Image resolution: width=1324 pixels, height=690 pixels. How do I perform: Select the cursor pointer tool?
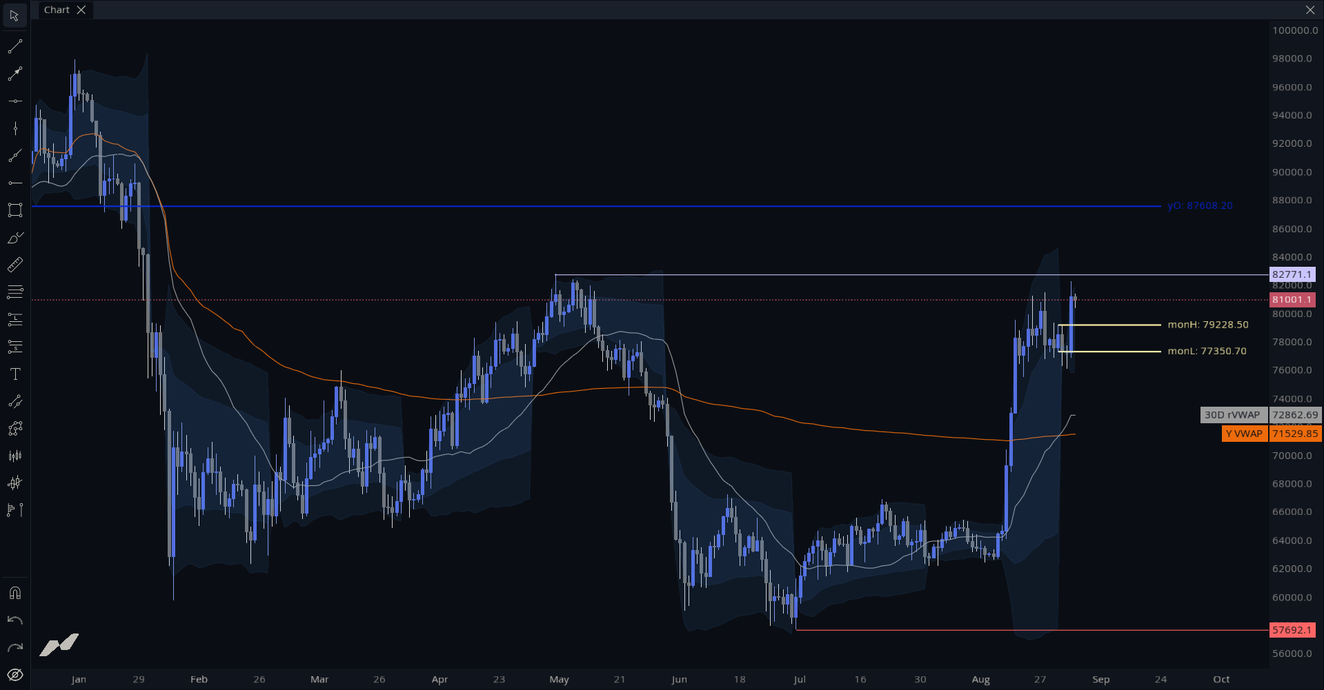click(x=14, y=16)
